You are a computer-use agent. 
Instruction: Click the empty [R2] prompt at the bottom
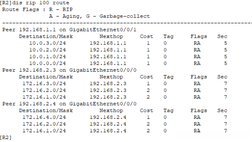(6, 137)
